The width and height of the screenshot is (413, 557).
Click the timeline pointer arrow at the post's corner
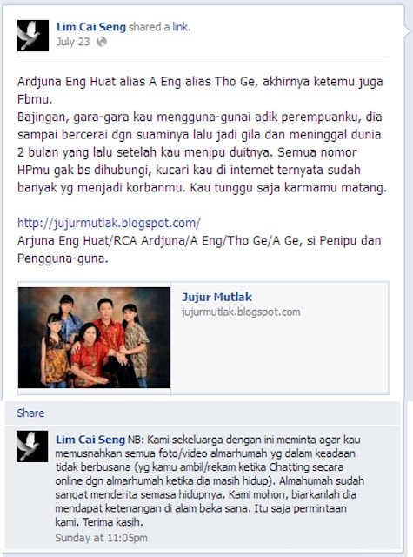407,31
